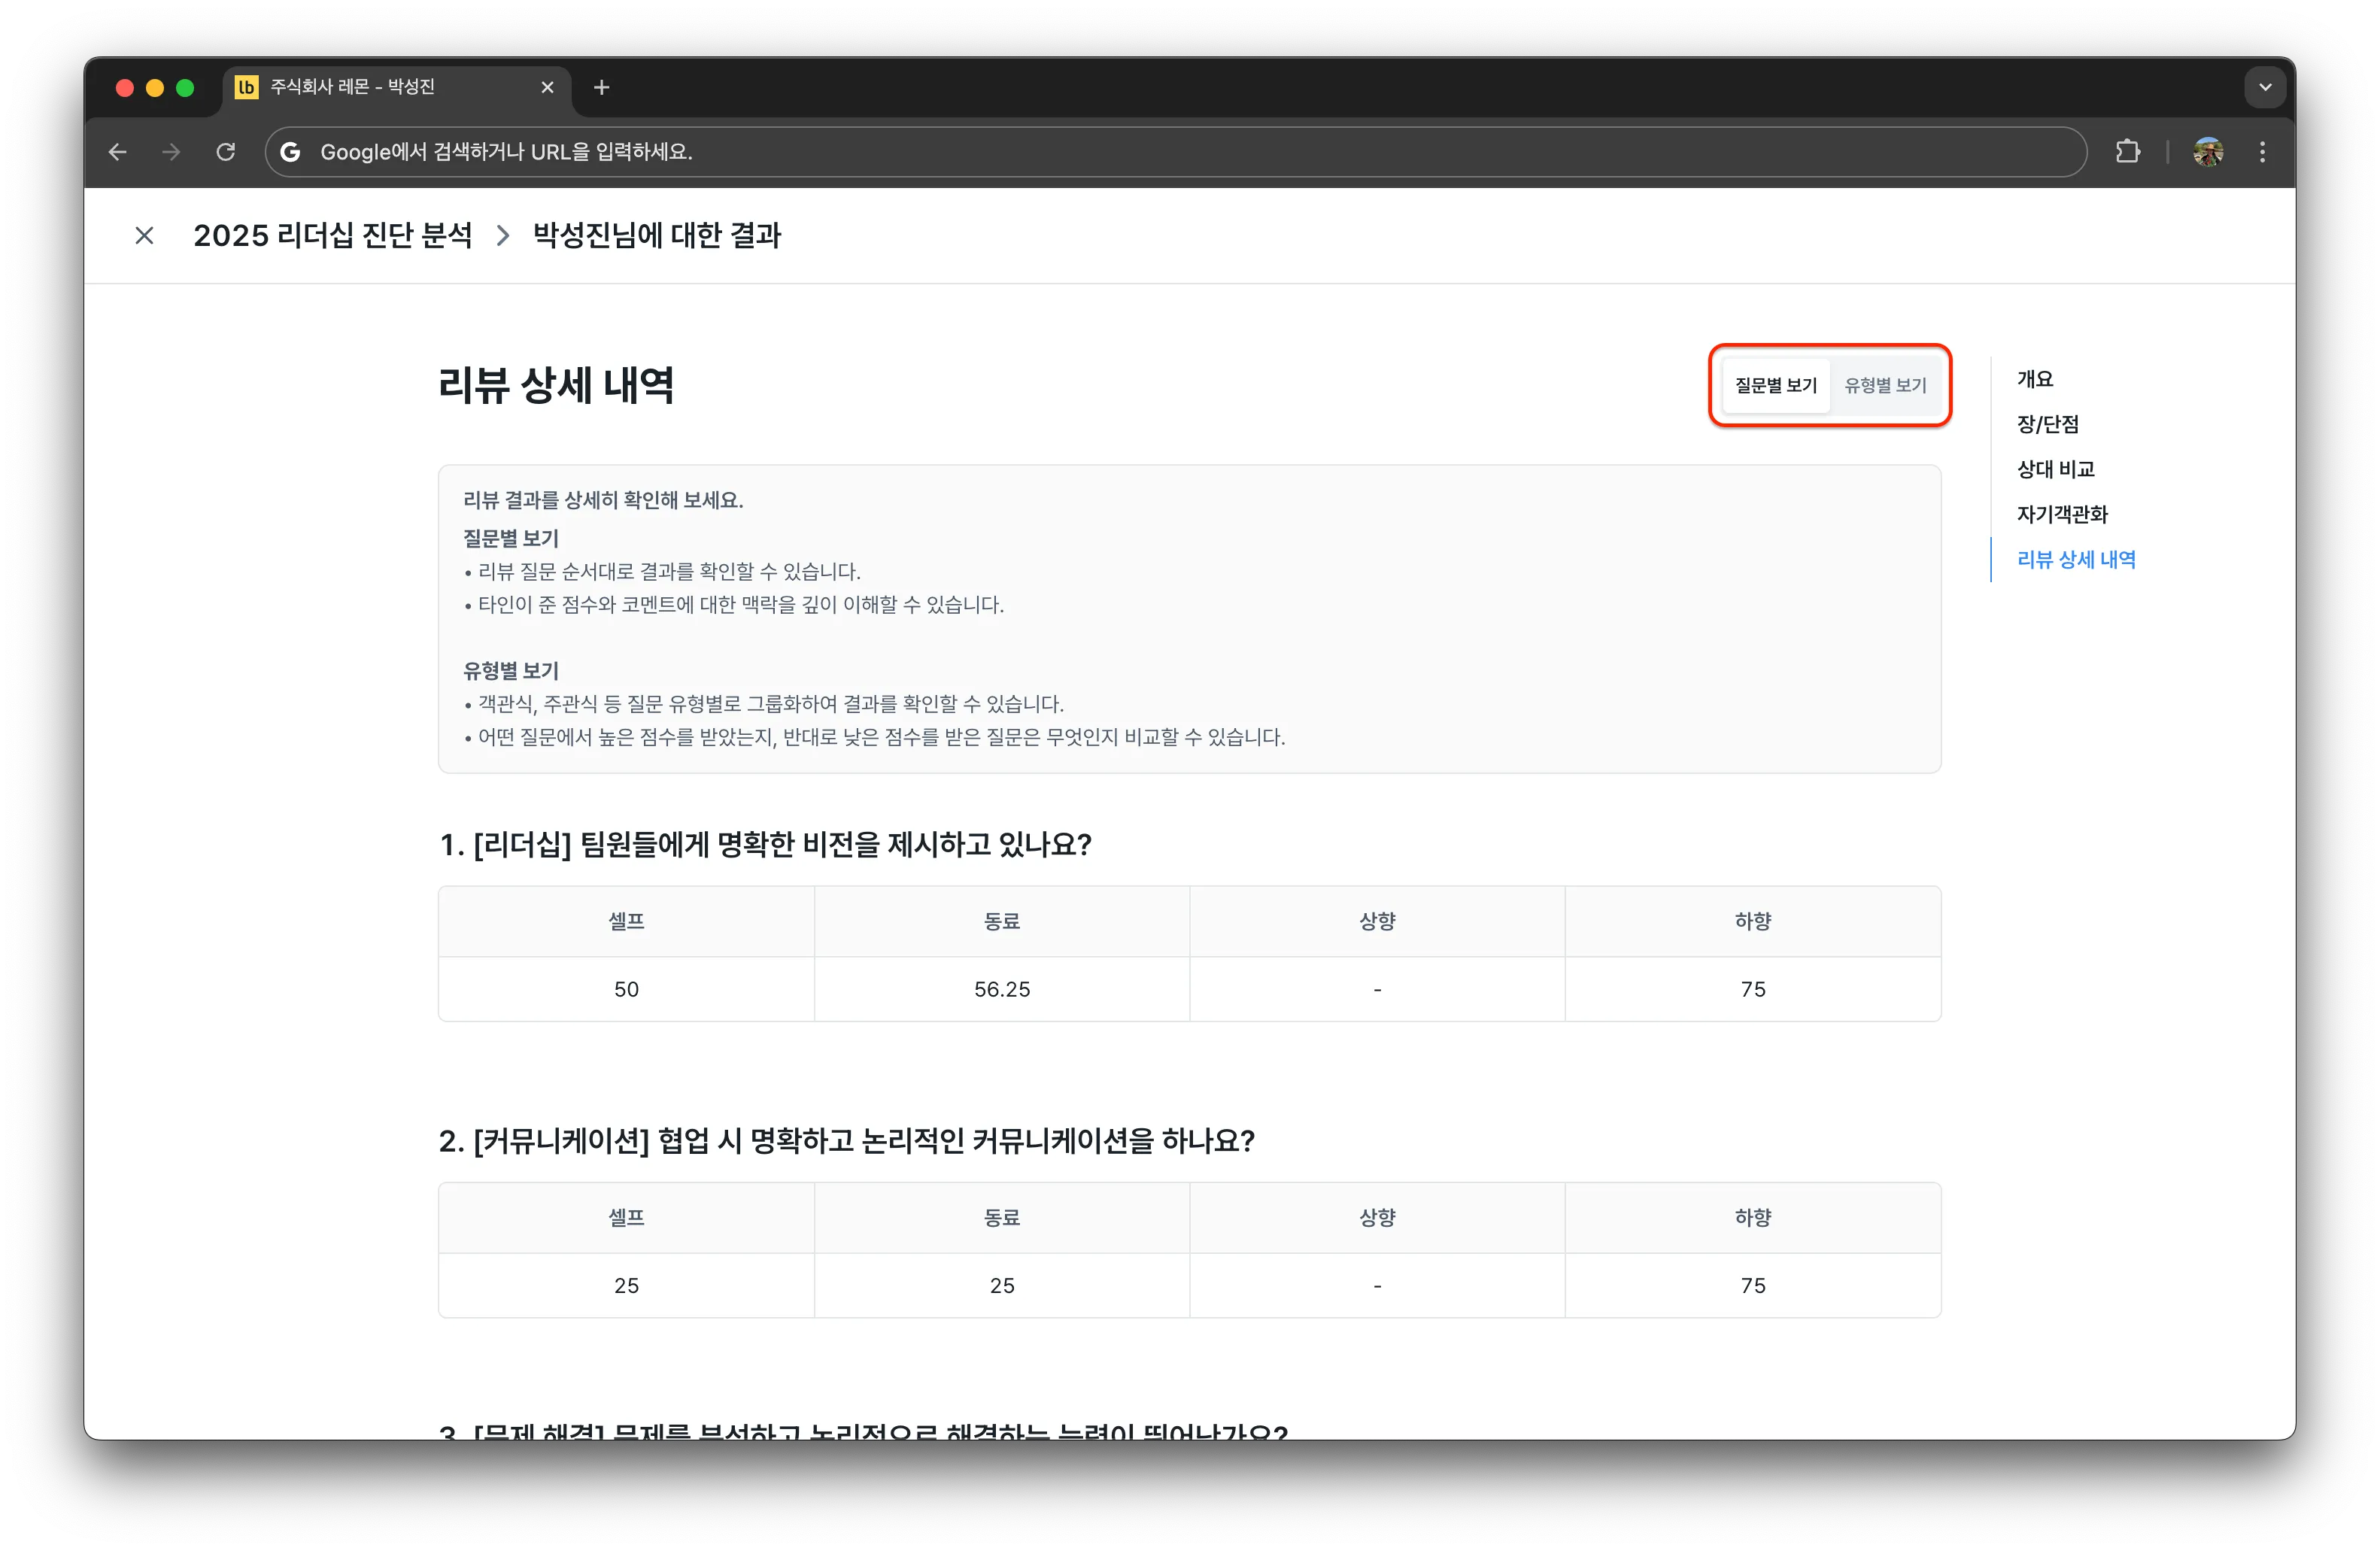Viewport: 2380px width, 1551px height.
Task: Click the 리뷰 상세 내역 page heading
Action: pos(556,386)
